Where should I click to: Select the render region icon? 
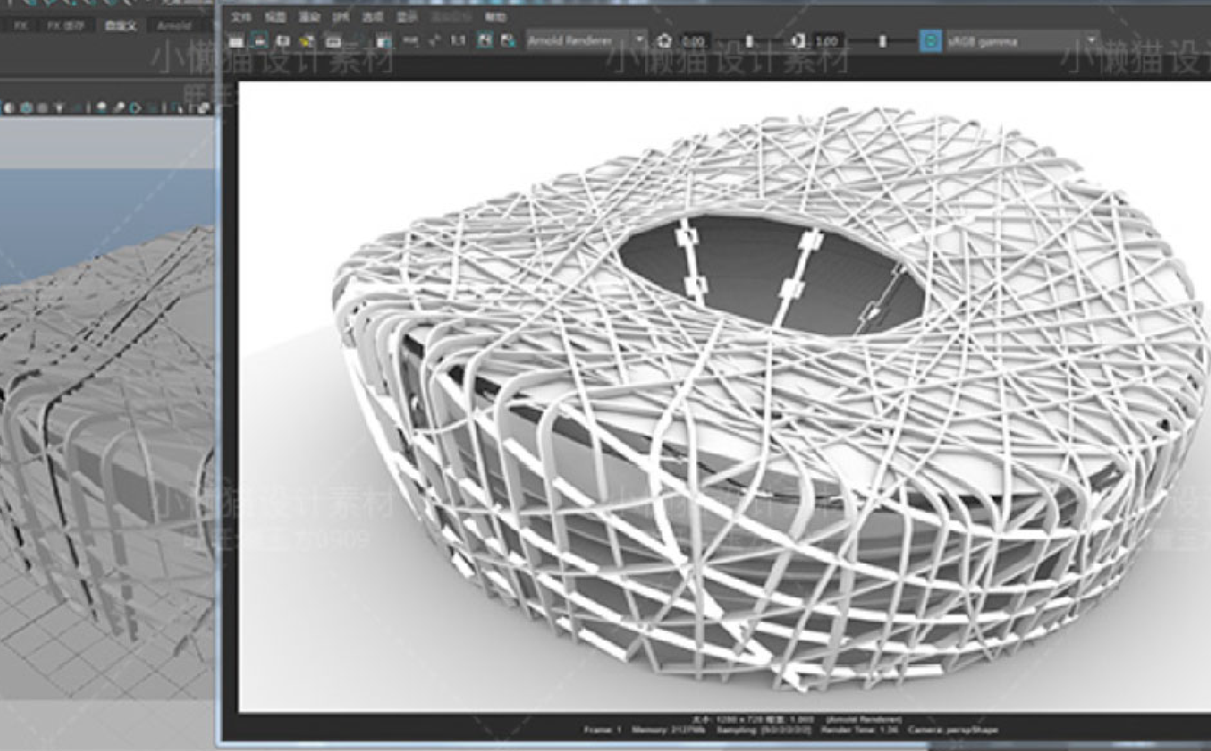[259, 41]
